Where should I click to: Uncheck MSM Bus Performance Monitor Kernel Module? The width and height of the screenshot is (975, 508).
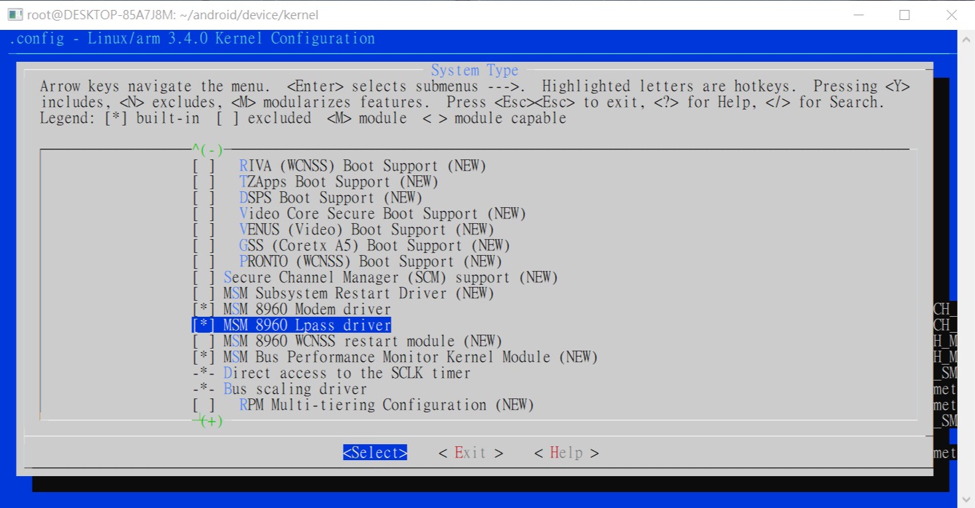[x=204, y=357]
